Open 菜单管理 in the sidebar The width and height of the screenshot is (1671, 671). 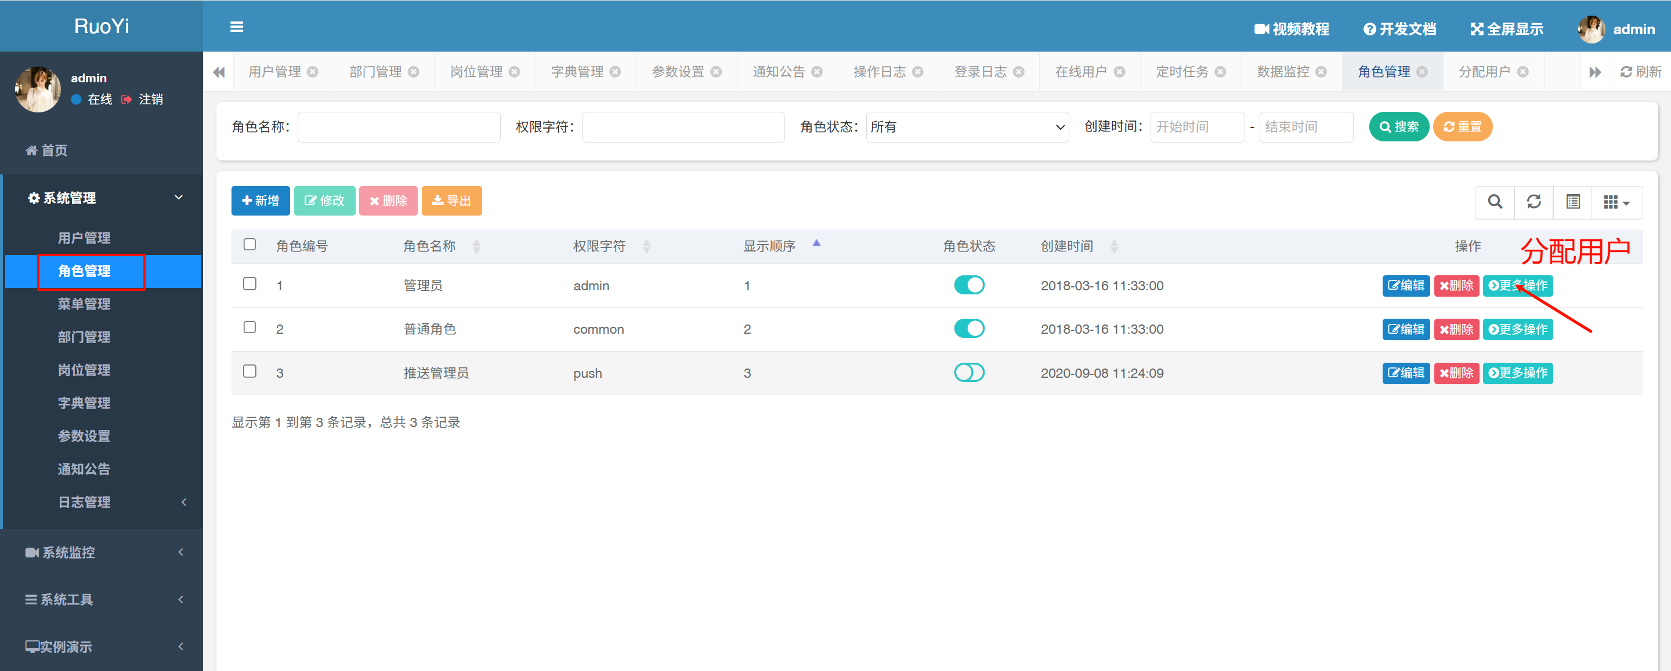[x=84, y=304]
